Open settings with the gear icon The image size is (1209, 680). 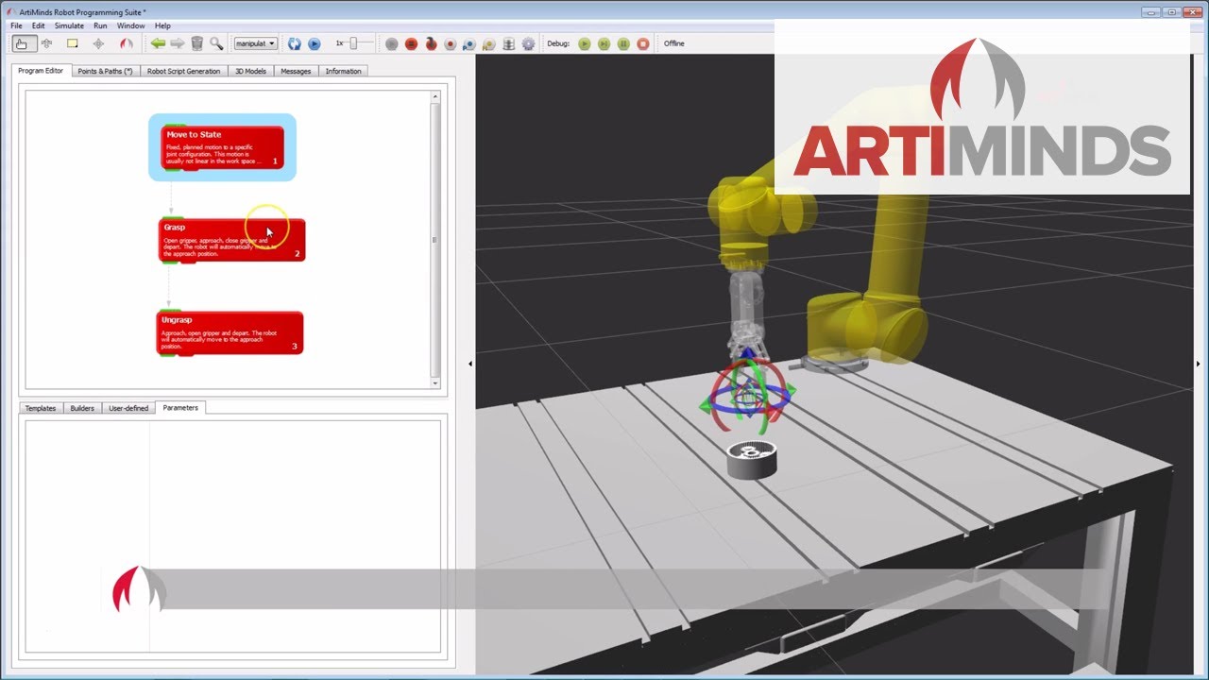click(528, 43)
